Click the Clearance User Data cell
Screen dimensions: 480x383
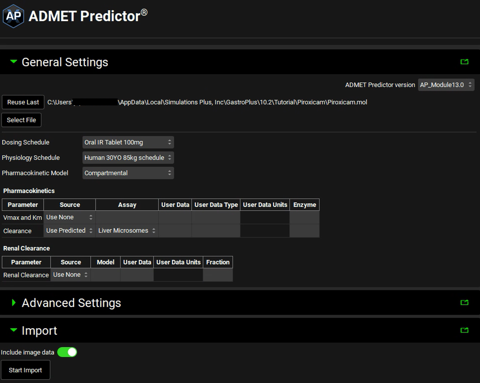coord(175,231)
